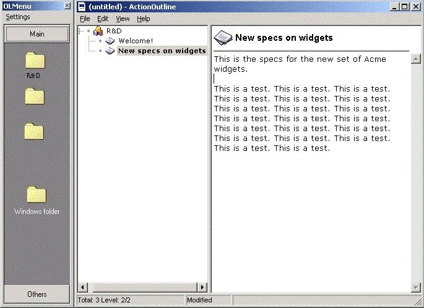
Task: Open the Settings menu in OLMenu
Action: [x=18, y=17]
